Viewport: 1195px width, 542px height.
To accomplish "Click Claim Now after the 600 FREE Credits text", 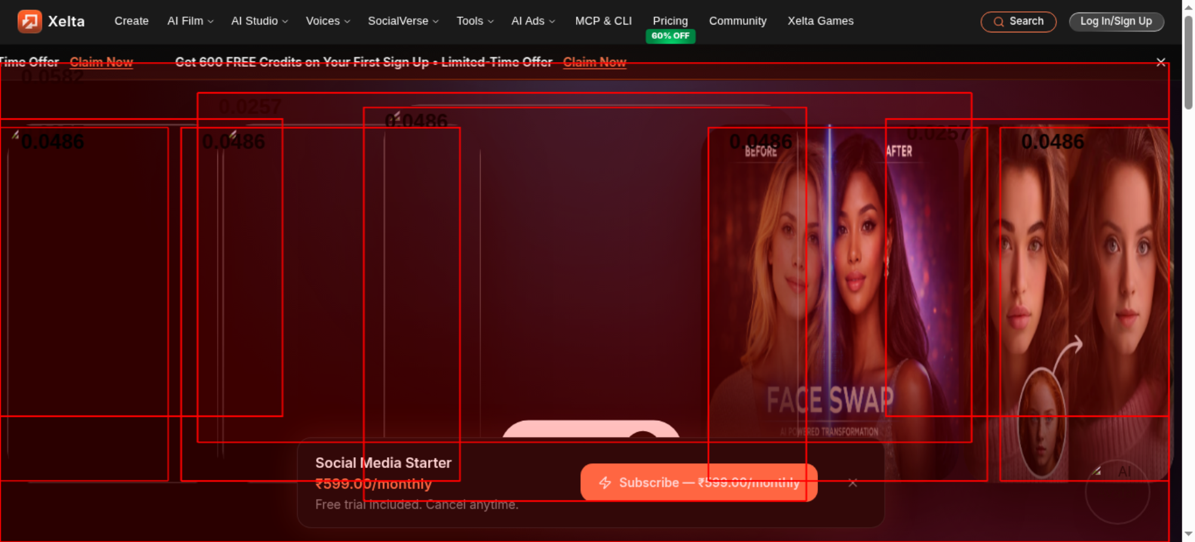I will [x=595, y=62].
